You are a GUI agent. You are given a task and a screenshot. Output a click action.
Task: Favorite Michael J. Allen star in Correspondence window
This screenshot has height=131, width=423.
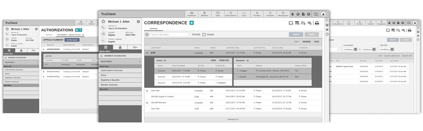tap(103, 21)
